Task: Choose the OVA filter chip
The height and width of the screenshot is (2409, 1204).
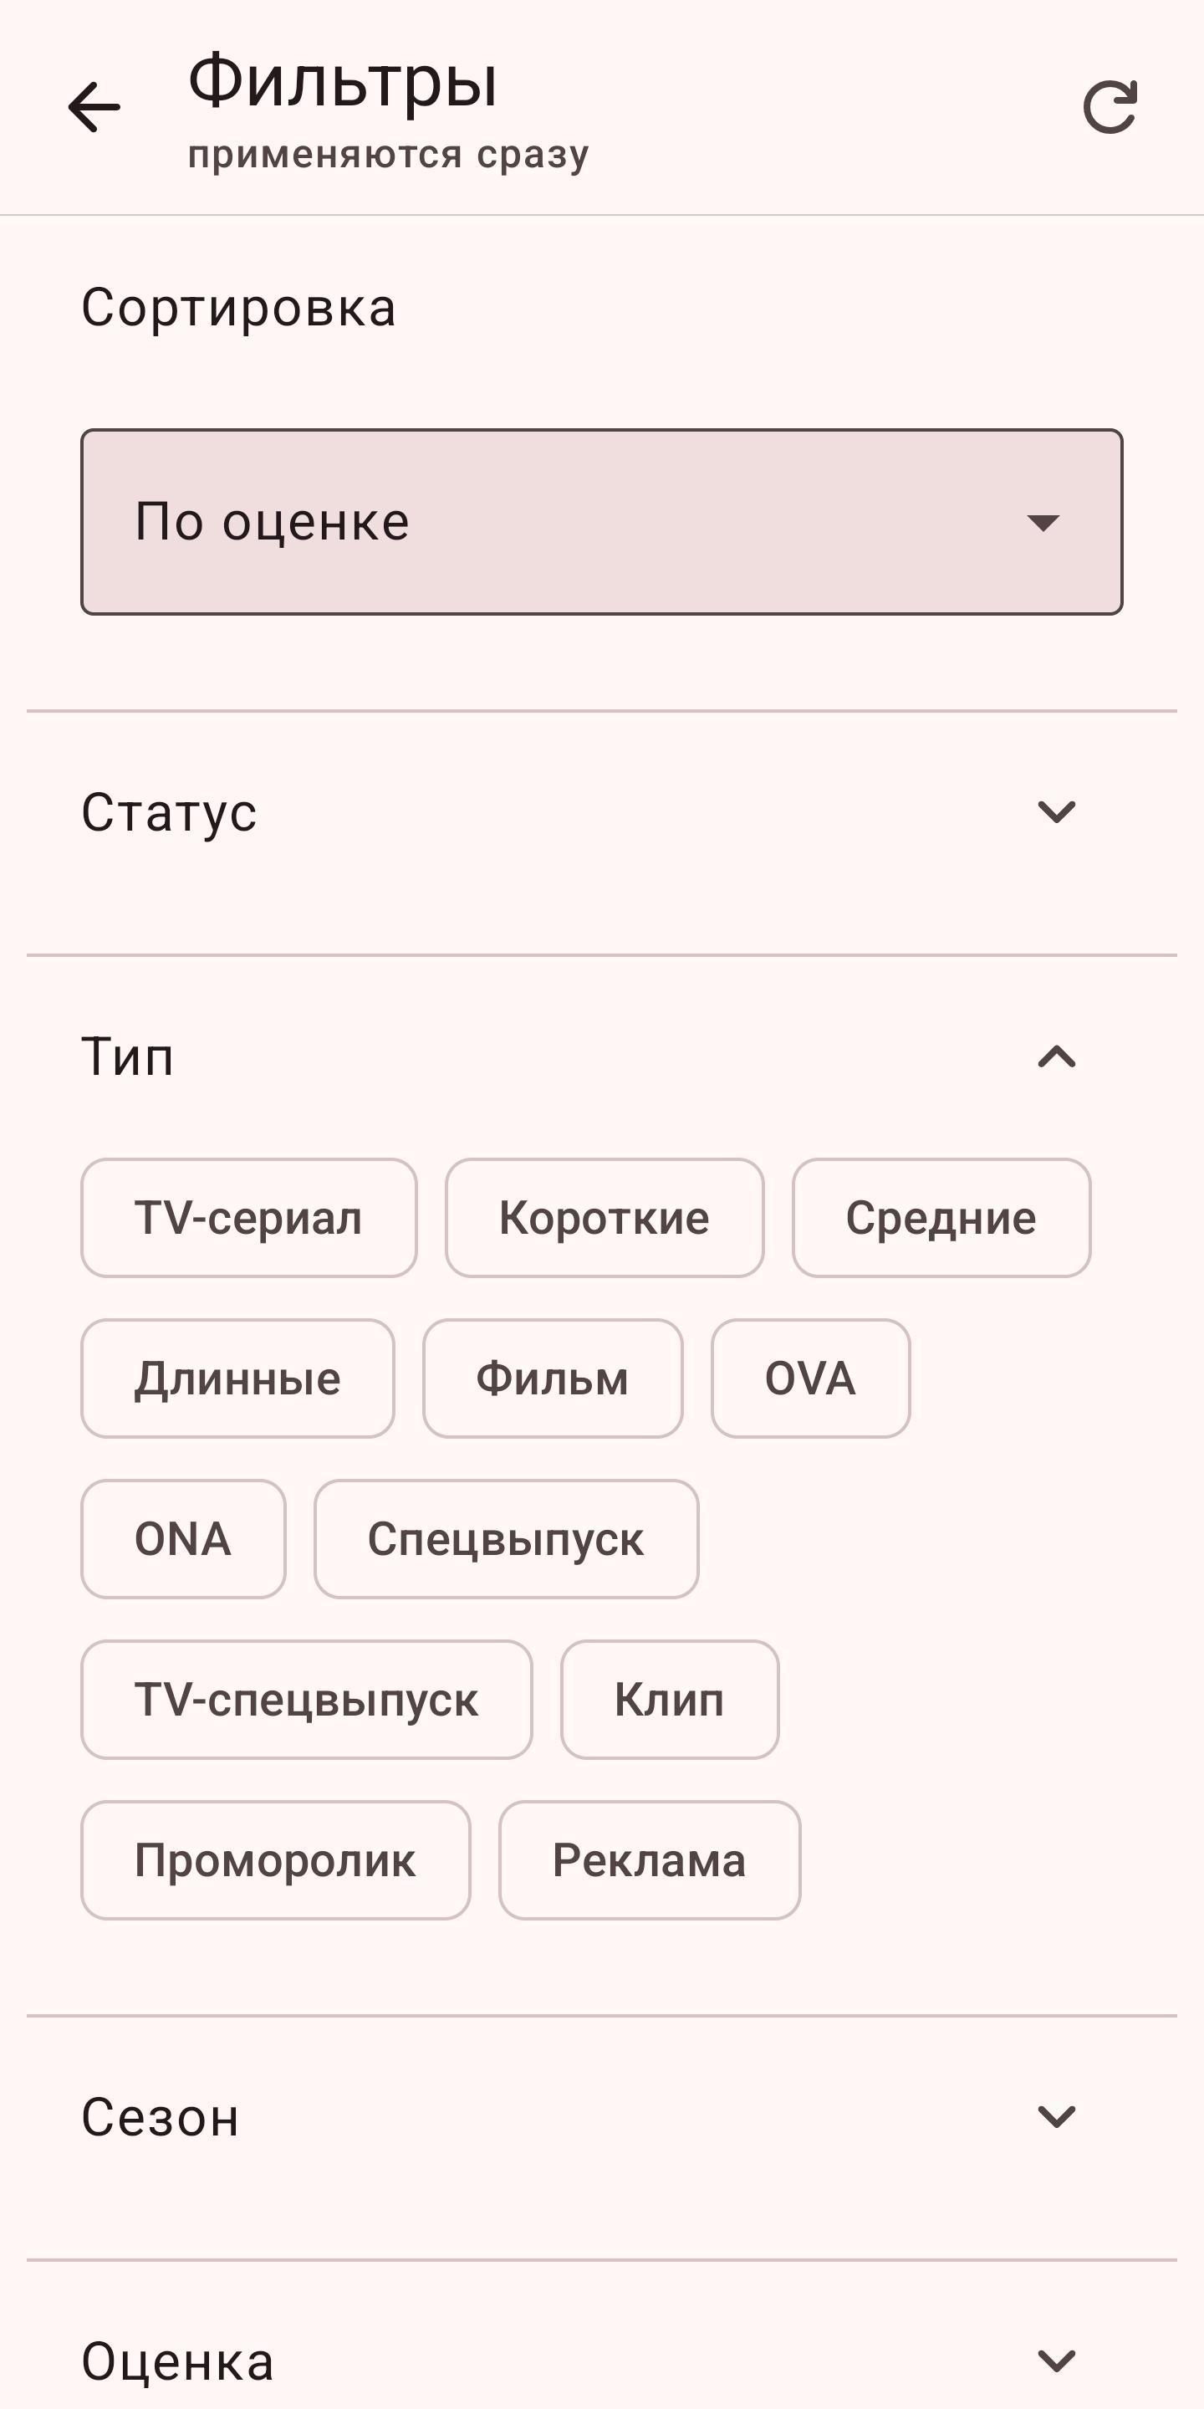Action: click(810, 1378)
